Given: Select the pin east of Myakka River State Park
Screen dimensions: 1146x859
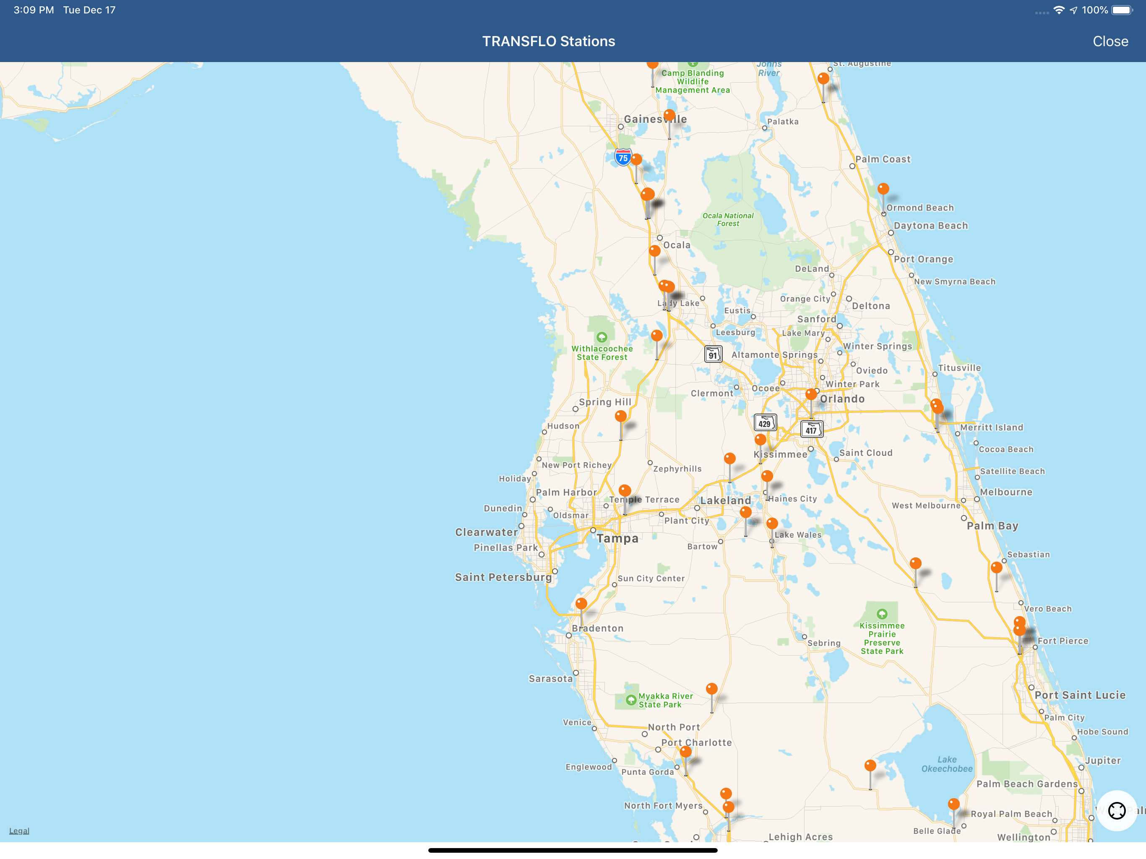Looking at the screenshot, I should 712,689.
